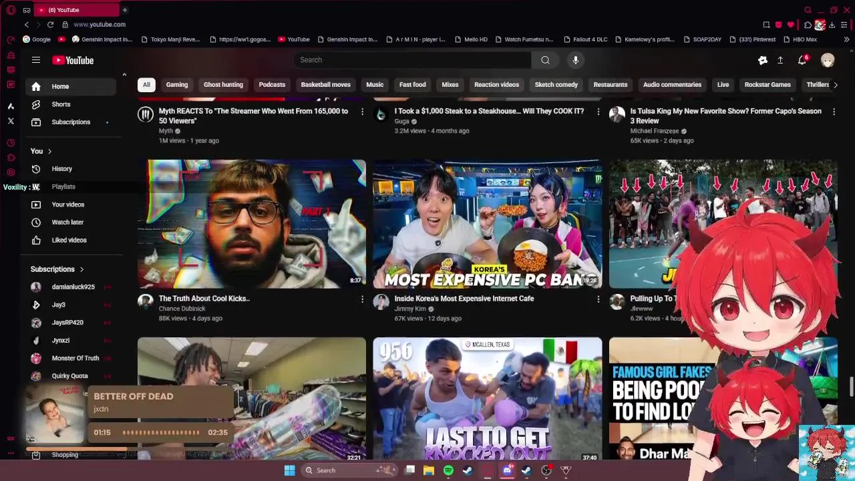This screenshot has width=855, height=481.
Task: Open Shorts in the sidebar
Action: tap(71, 104)
